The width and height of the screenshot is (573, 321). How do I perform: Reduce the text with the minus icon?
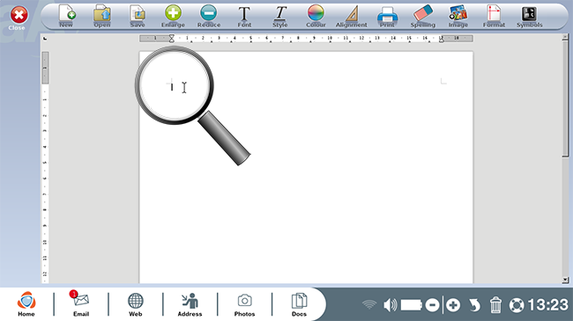pyautogui.click(x=209, y=16)
